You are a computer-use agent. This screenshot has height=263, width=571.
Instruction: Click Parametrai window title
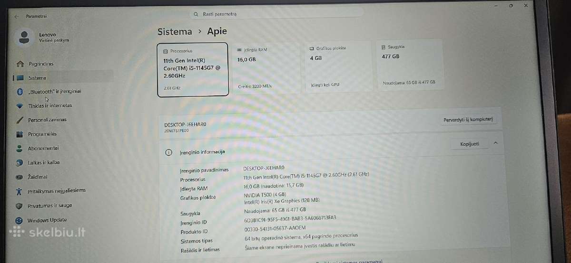(x=37, y=16)
